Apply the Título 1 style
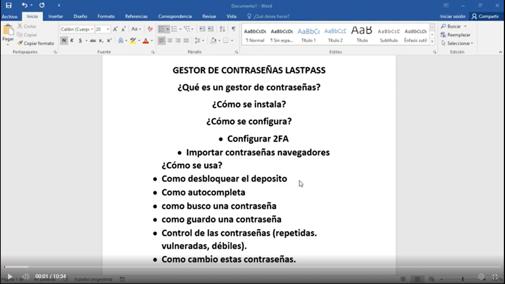The height and width of the screenshot is (284, 505). [x=308, y=34]
